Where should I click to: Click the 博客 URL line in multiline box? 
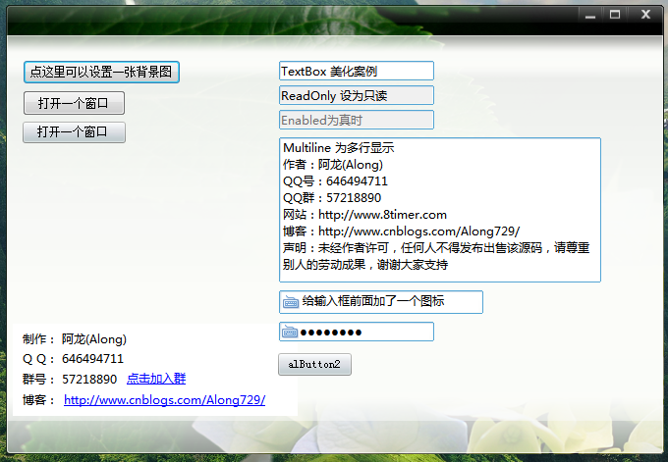402,231
